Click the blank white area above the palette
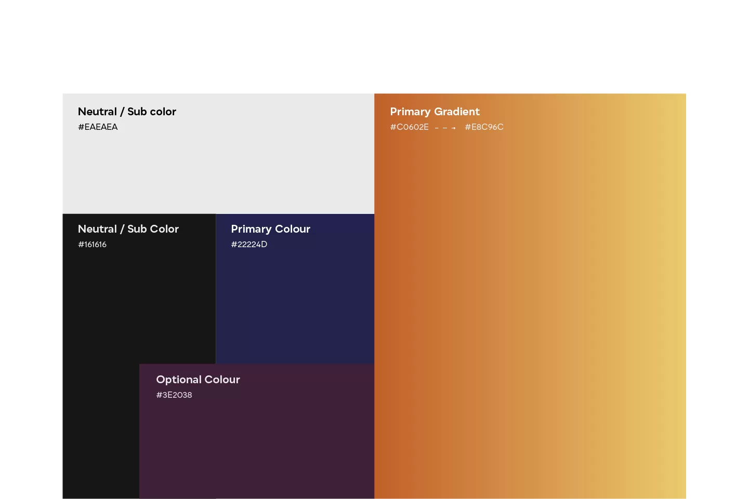749x499 pixels. pyautogui.click(x=374, y=47)
